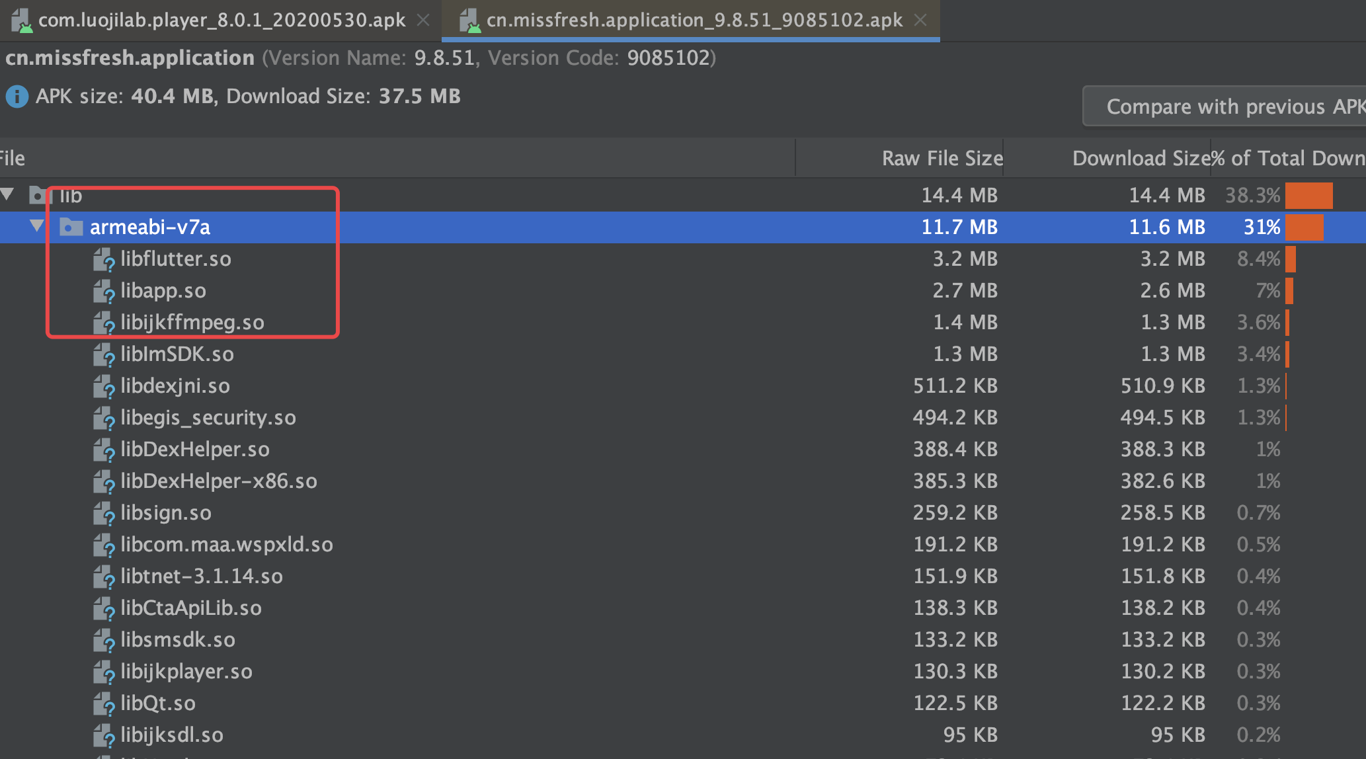Viewport: 1366px width, 759px height.
Task: Click the libegis_security.so file icon
Action: pos(104,418)
